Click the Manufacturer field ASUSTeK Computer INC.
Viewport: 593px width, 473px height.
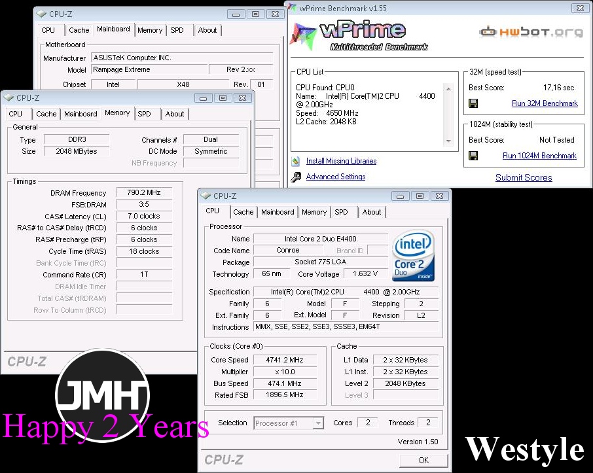182,58
